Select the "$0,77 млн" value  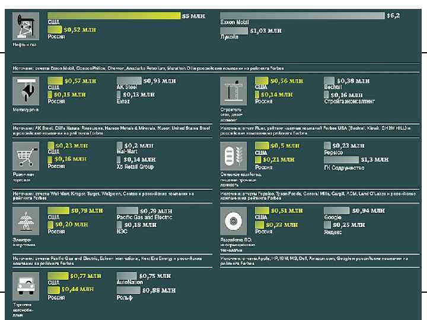point(85,276)
